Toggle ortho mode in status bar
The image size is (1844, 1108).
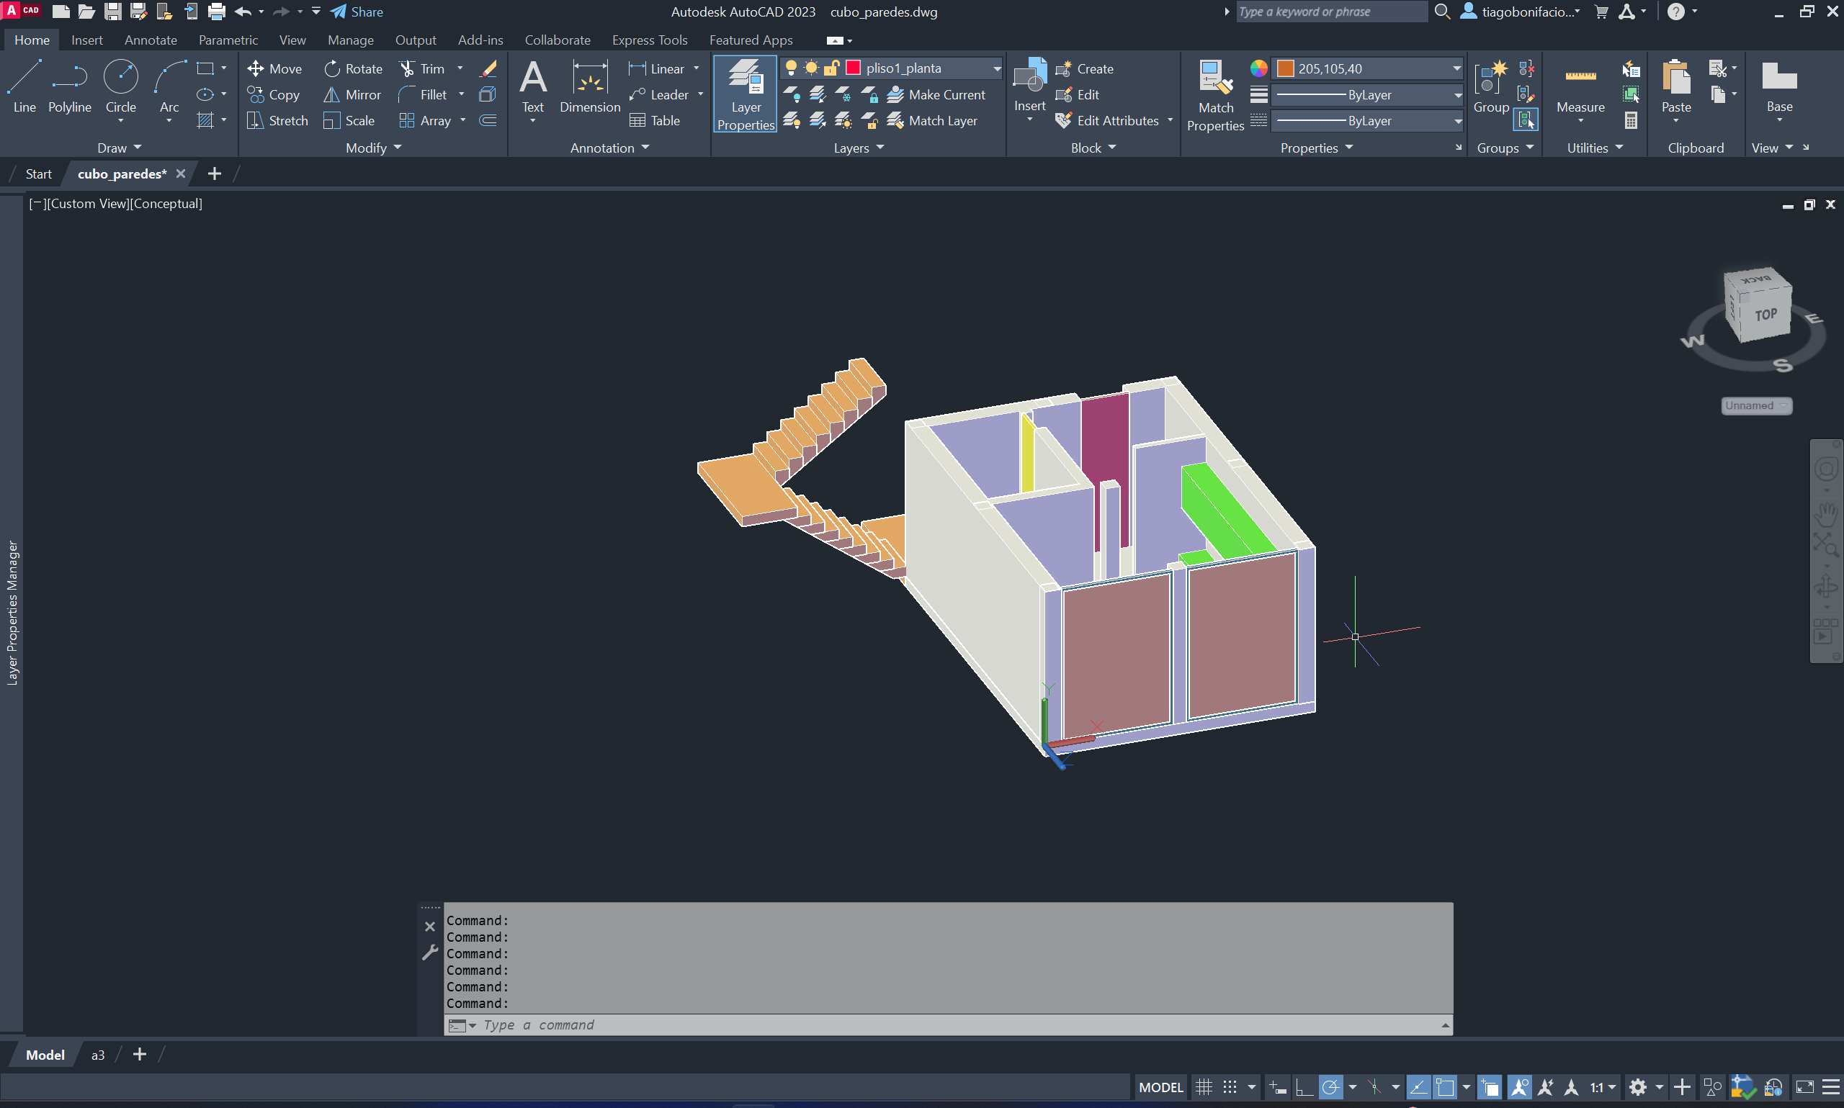pos(1304,1087)
